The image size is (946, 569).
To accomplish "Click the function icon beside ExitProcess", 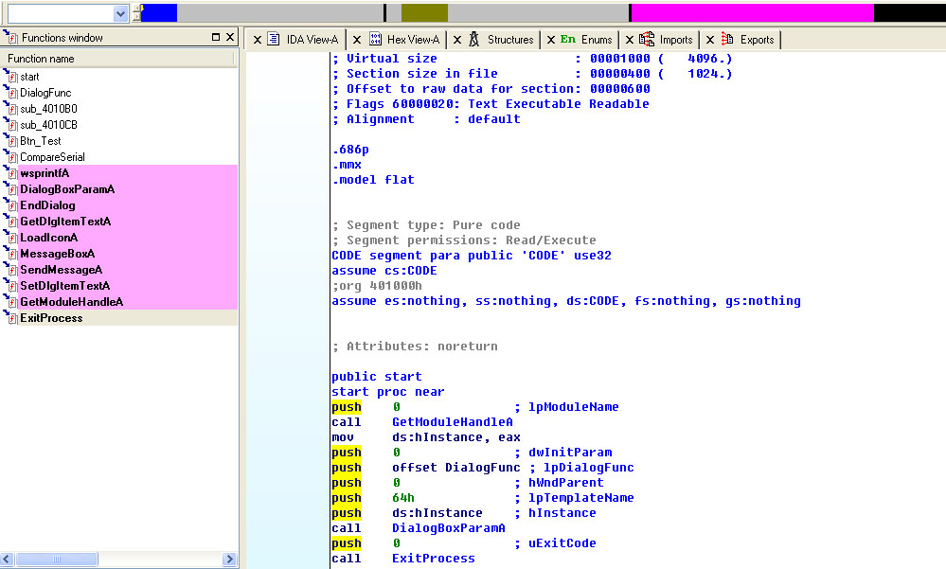I will click(x=10, y=317).
